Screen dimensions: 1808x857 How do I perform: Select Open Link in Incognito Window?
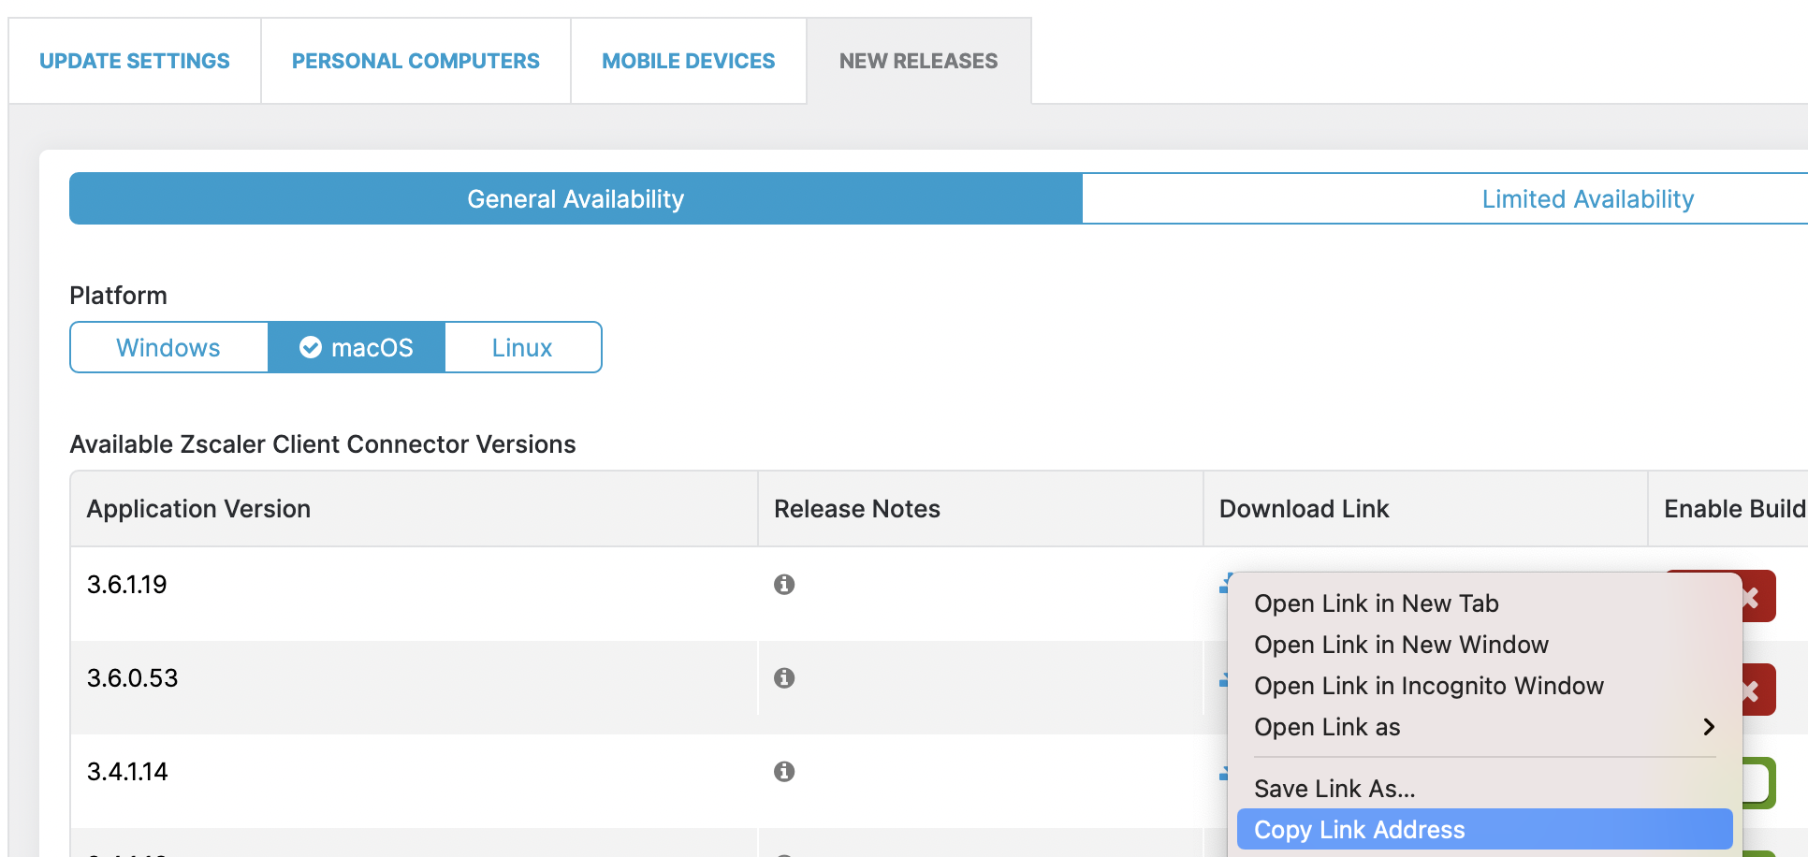tap(1429, 686)
